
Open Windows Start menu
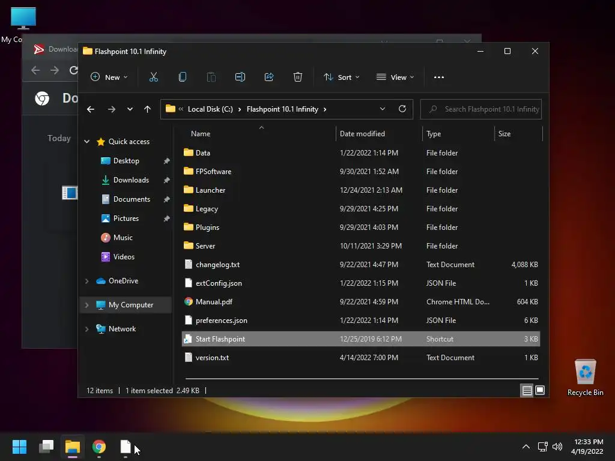pos(19,447)
